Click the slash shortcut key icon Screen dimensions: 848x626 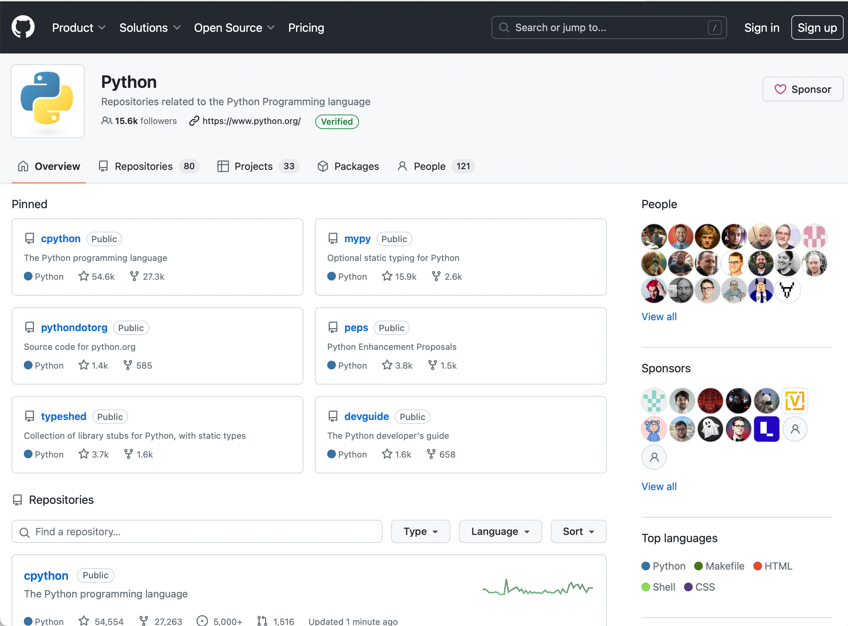pyautogui.click(x=714, y=27)
